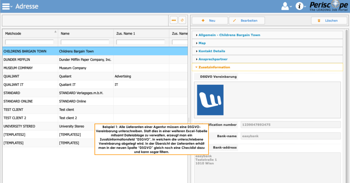The width and height of the screenshot is (350, 183).
Task: Click the right panel vertical scrollbar
Action: point(347,107)
